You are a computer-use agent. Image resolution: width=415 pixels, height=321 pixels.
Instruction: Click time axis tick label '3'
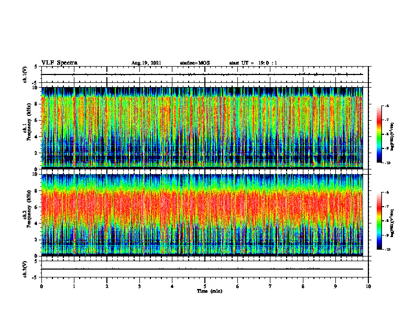point(139,286)
